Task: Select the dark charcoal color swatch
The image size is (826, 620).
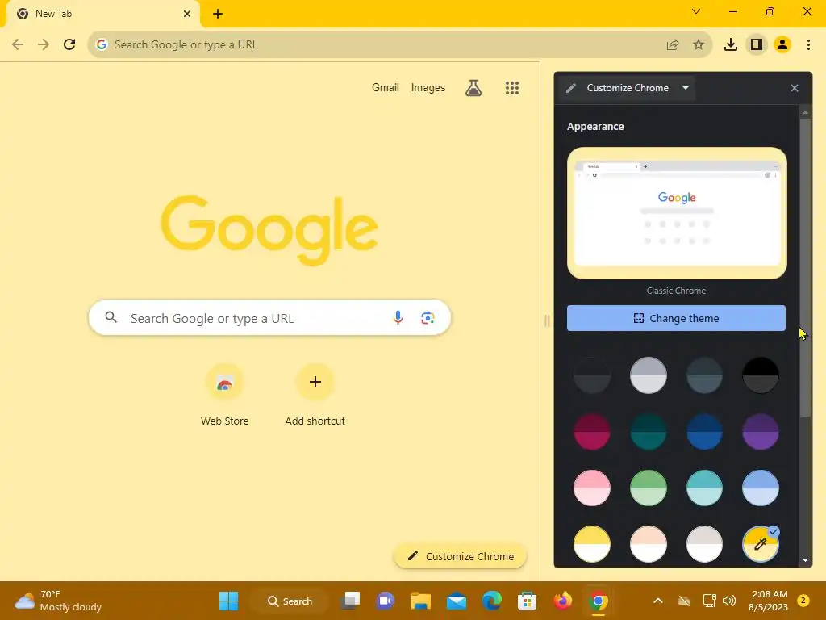Action: coord(592,375)
